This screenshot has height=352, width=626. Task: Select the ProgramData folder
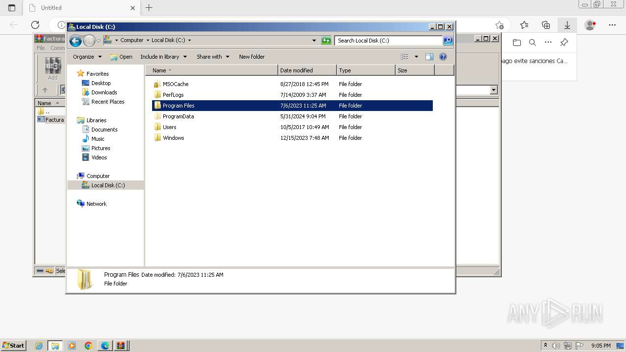pyautogui.click(x=292, y=116)
